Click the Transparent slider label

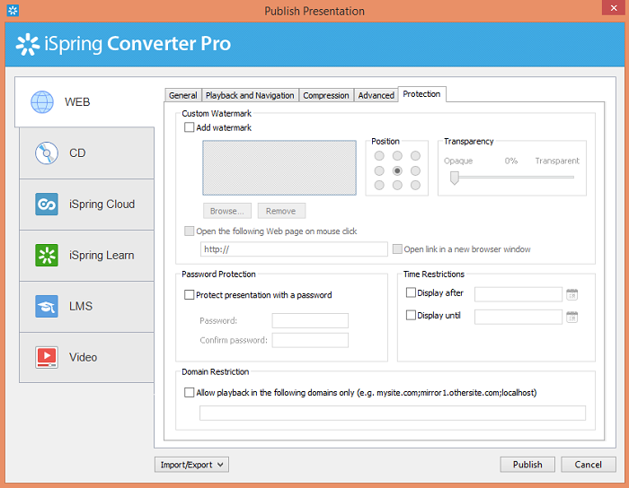click(x=557, y=161)
